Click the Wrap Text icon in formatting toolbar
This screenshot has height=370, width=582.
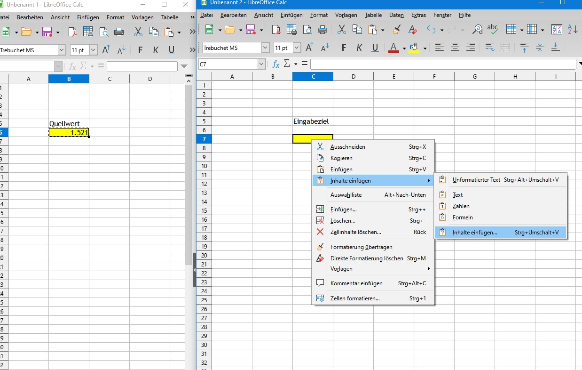(490, 48)
